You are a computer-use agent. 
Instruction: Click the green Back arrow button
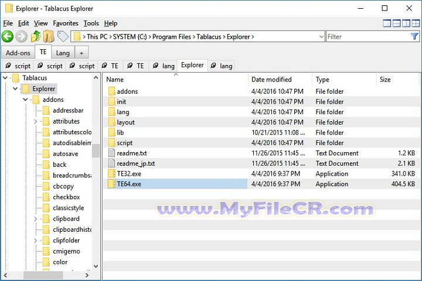[x=8, y=36]
